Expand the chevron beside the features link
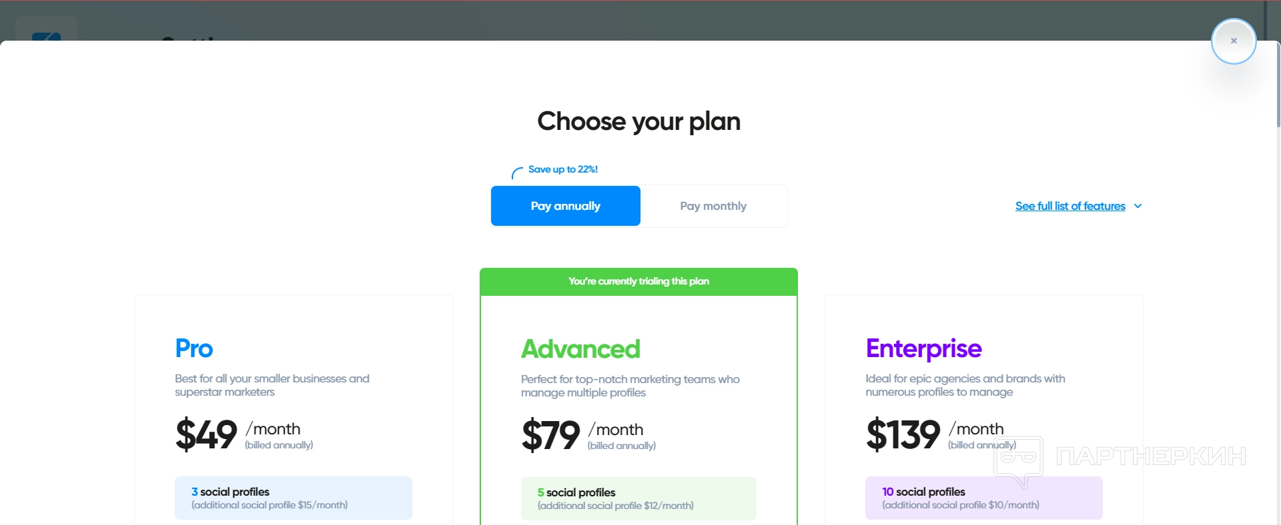Screen dimensions: 1281x525 click(1138, 207)
